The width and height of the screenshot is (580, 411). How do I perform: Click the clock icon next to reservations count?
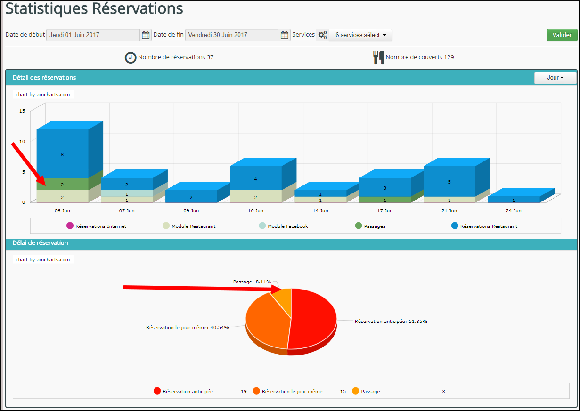(131, 57)
